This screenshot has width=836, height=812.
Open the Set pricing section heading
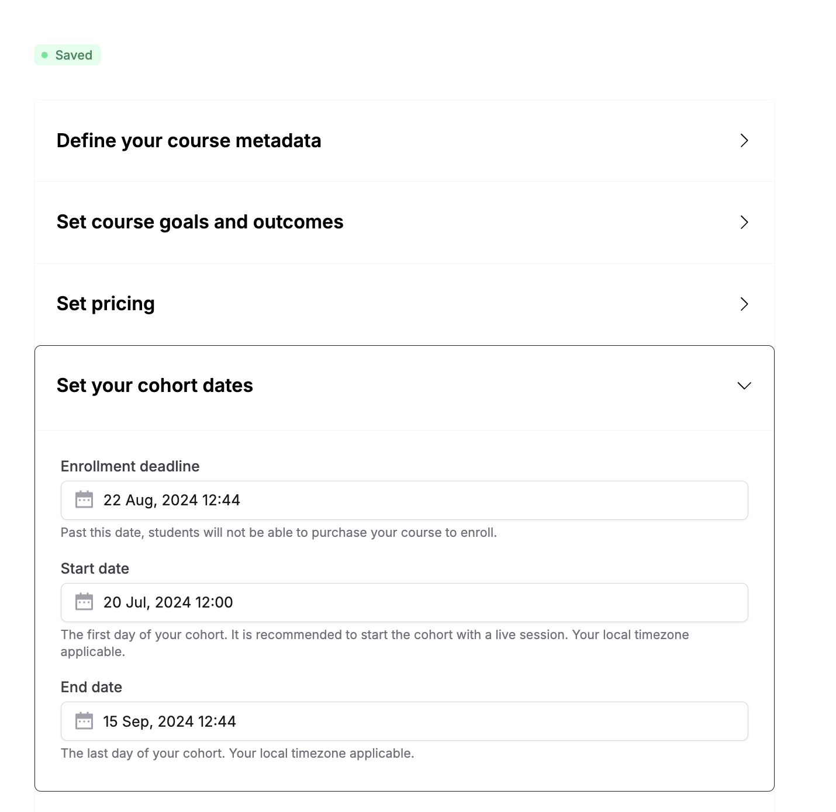106,304
